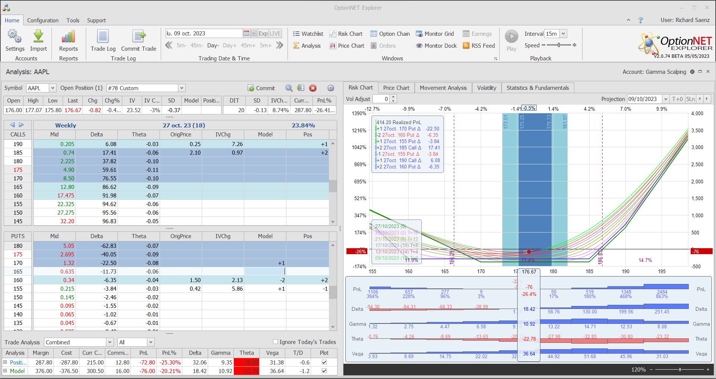
Task: Click the magnifier search icon near Commit
Action: pos(289,88)
